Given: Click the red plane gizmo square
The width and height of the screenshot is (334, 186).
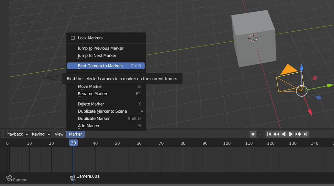Looking at the screenshot, I should point(315,78).
